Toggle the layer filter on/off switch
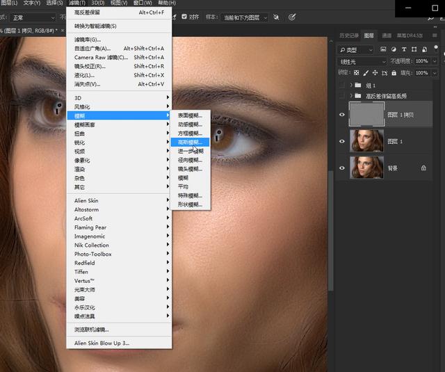445x372 pixels. [x=436, y=48]
